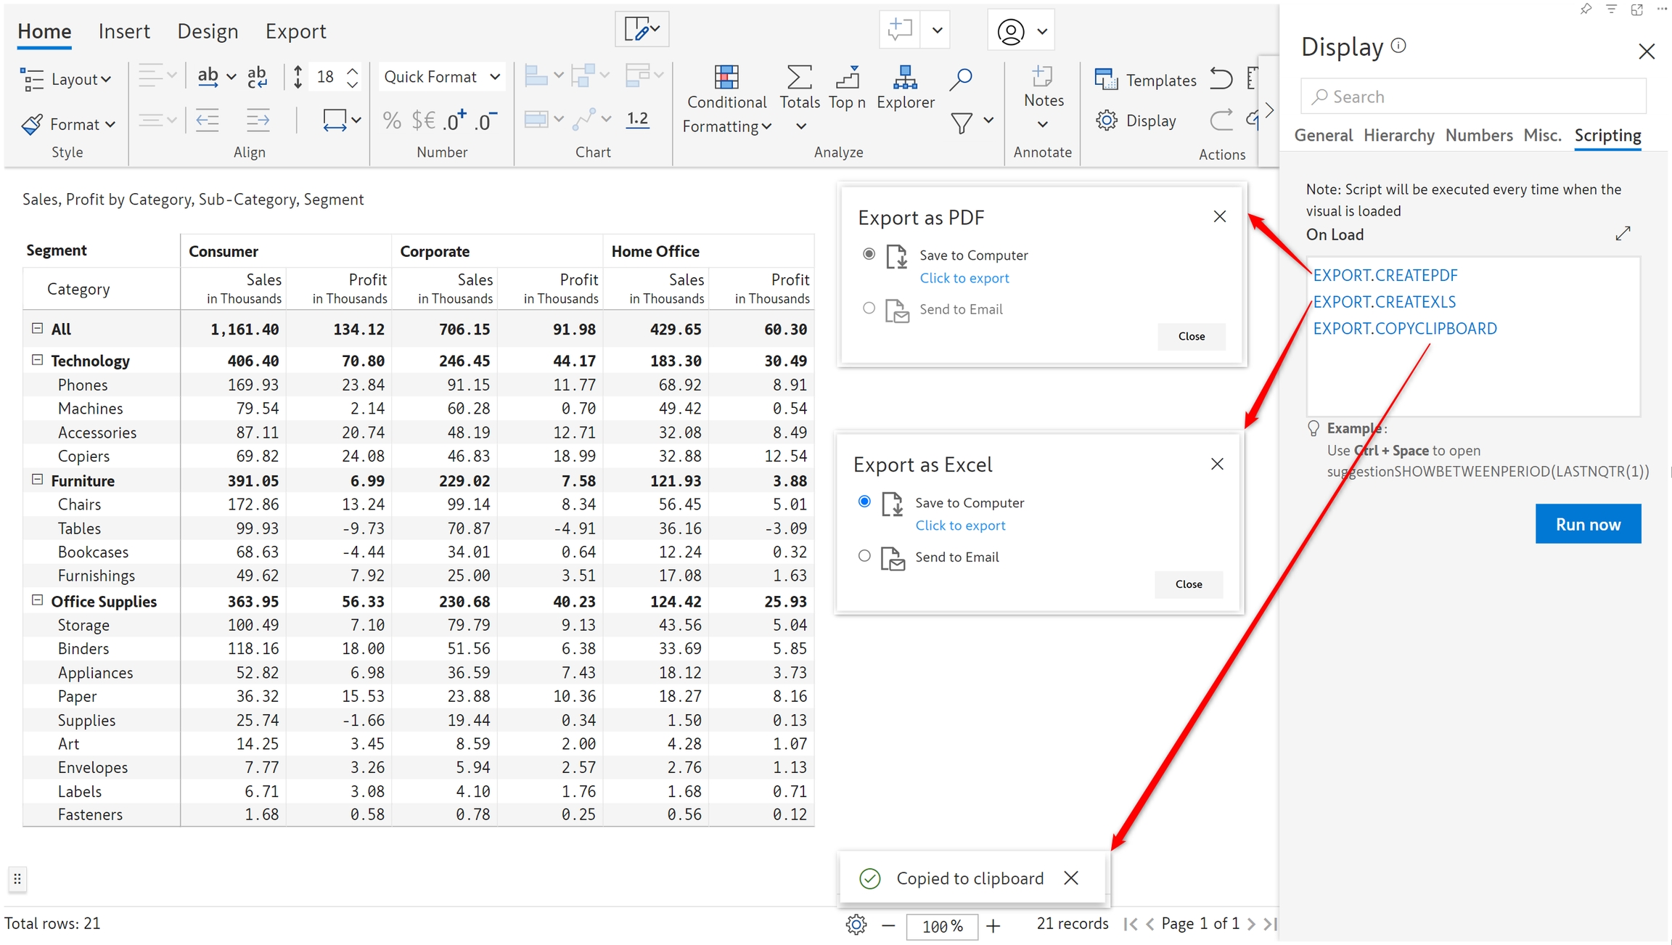Click the Notes annotate icon

click(1043, 77)
